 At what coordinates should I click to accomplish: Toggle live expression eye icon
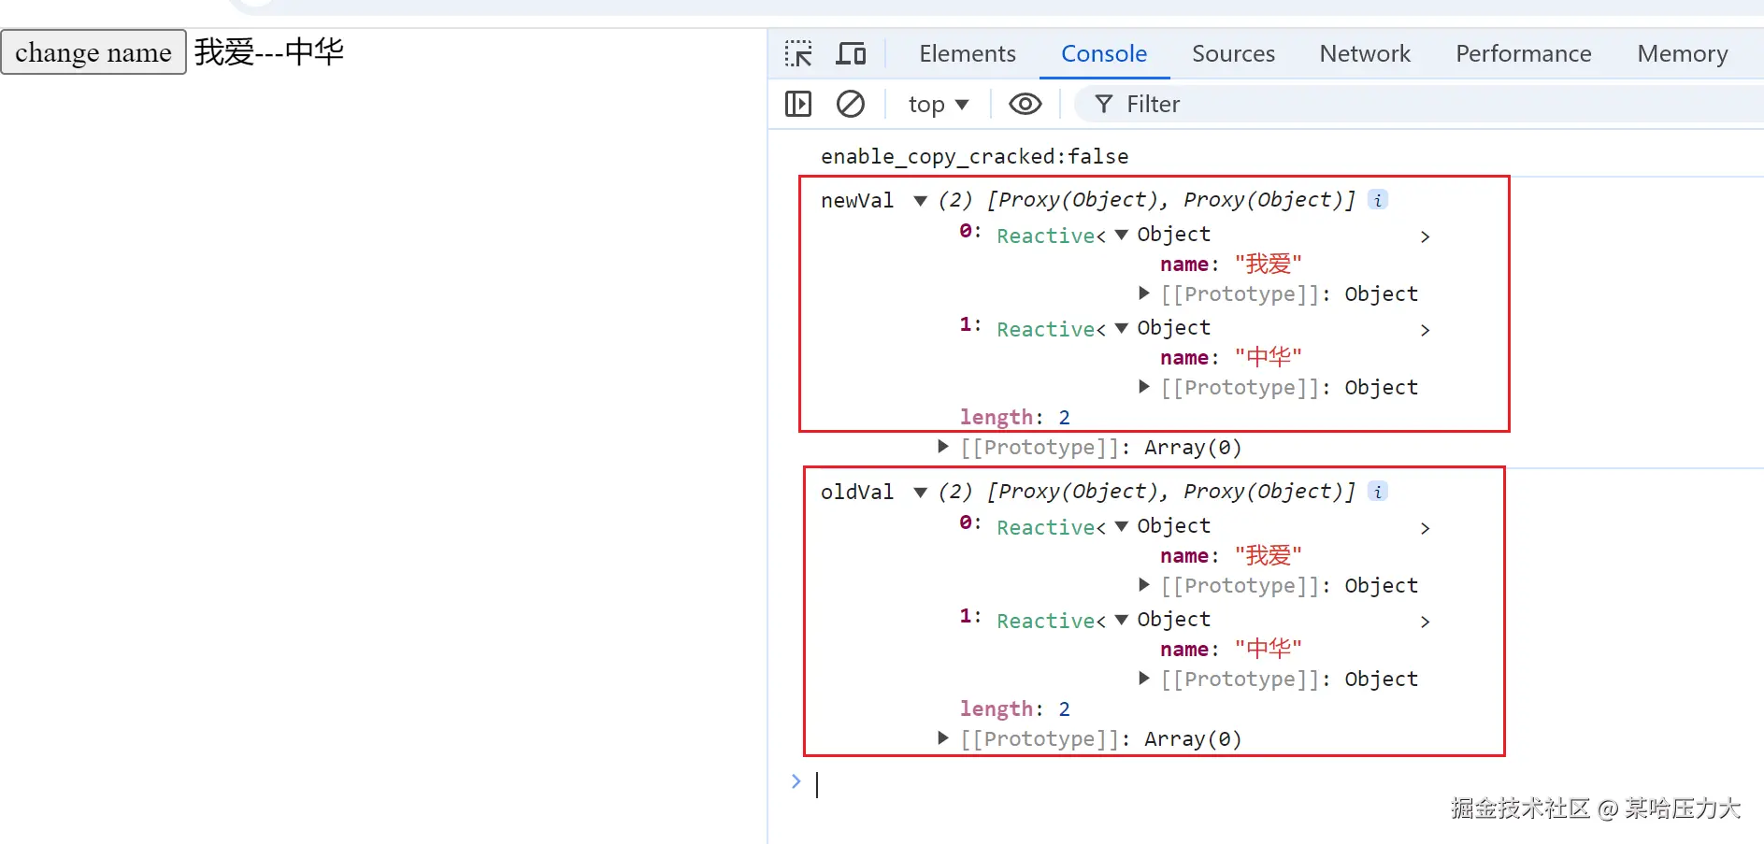[1025, 104]
